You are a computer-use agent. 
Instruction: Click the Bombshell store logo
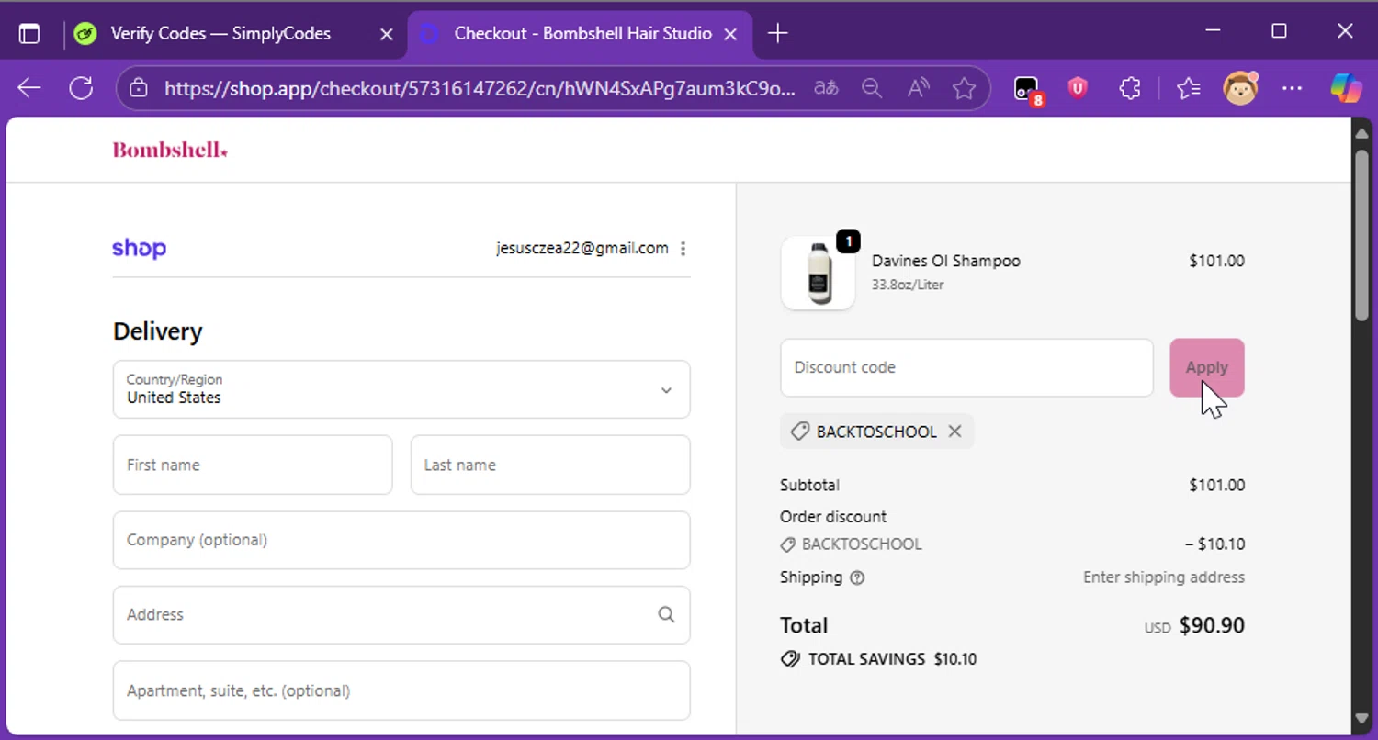[170, 150]
